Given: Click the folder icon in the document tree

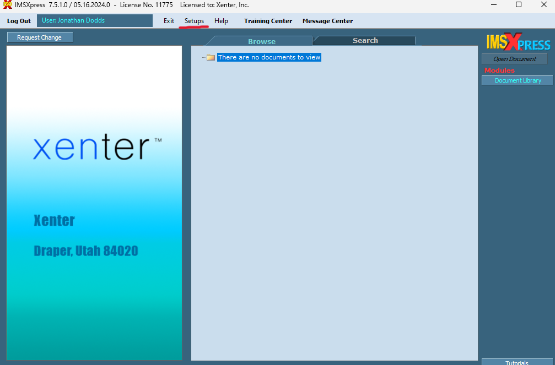Looking at the screenshot, I should (x=211, y=57).
